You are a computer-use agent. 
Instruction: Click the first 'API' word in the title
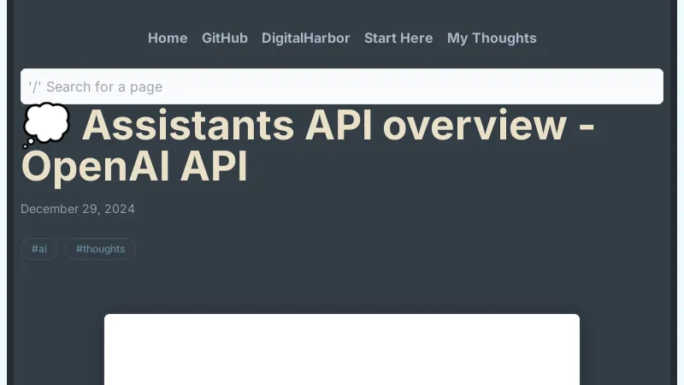coord(339,126)
